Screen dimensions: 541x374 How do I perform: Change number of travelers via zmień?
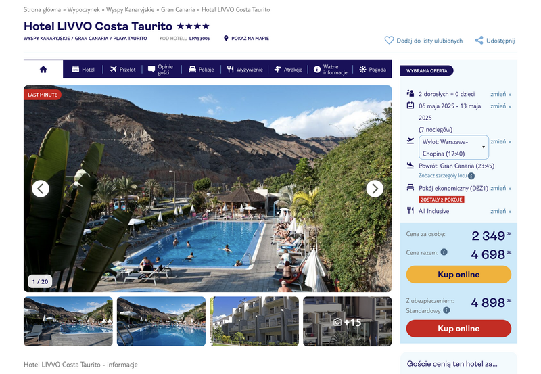coord(500,94)
